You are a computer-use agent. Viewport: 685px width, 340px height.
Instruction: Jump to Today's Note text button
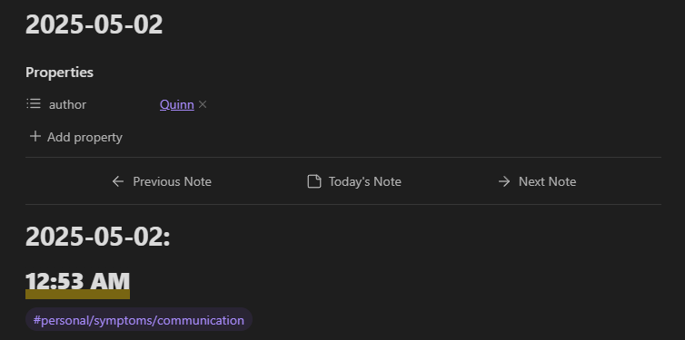(x=365, y=181)
